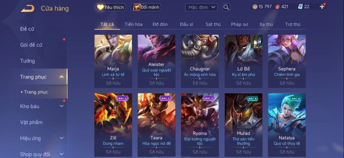
Task: Open Yêu thích favorites heart button
Action: [111, 7]
